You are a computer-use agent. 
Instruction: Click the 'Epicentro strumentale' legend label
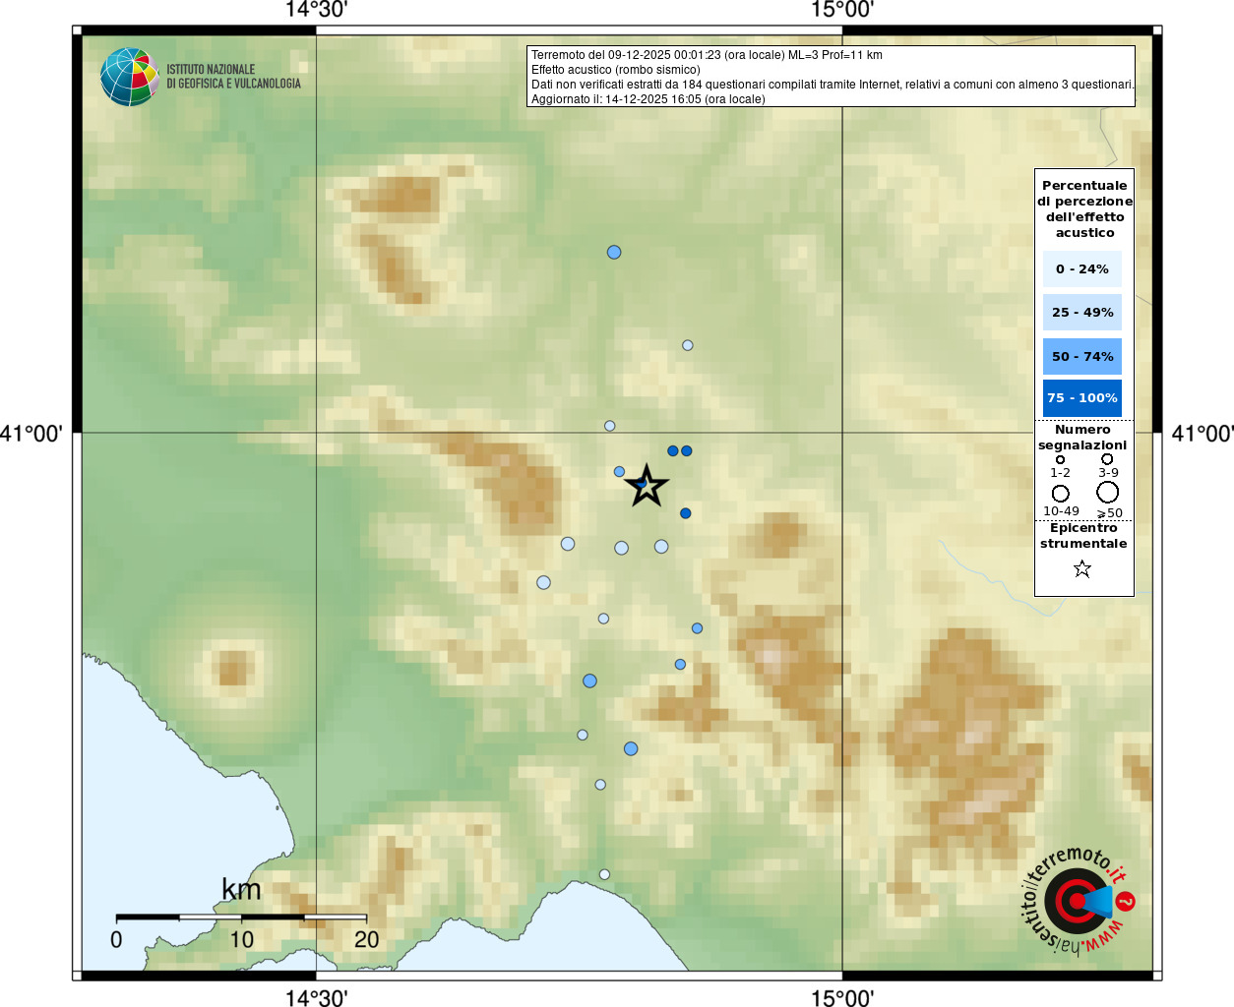[1083, 536]
